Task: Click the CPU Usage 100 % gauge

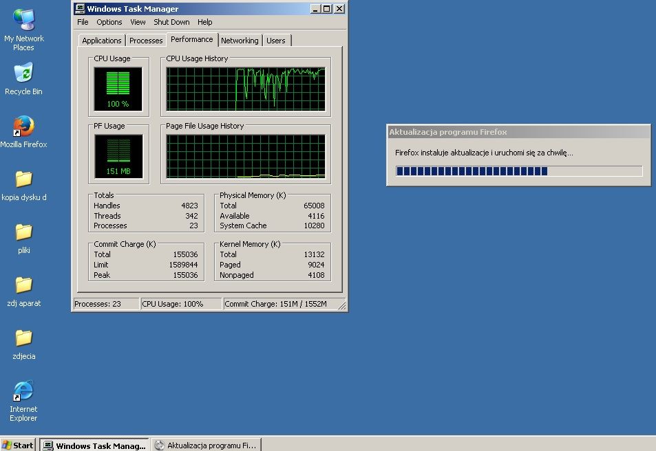Action: pos(118,89)
